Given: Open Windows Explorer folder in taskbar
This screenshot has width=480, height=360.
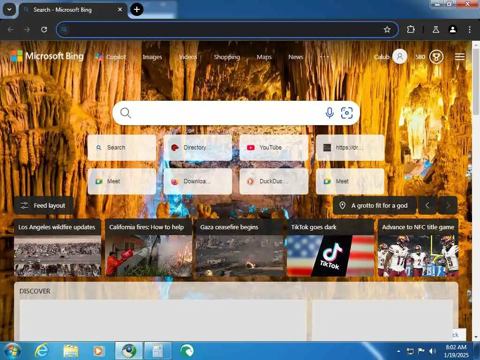Looking at the screenshot, I should tap(71, 351).
